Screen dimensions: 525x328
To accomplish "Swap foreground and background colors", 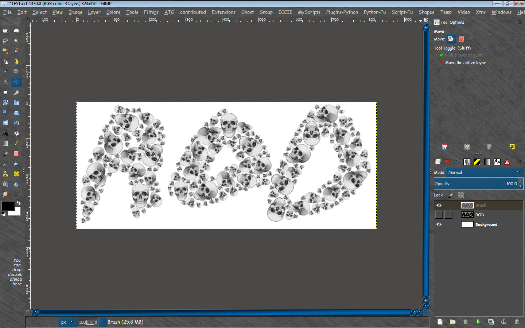I will (x=18, y=203).
